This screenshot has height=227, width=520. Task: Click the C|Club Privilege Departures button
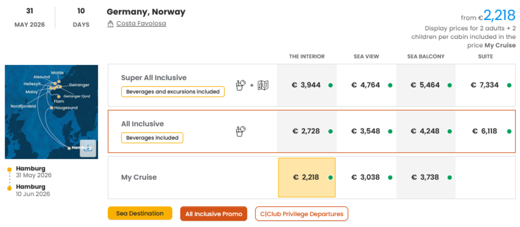(x=301, y=214)
